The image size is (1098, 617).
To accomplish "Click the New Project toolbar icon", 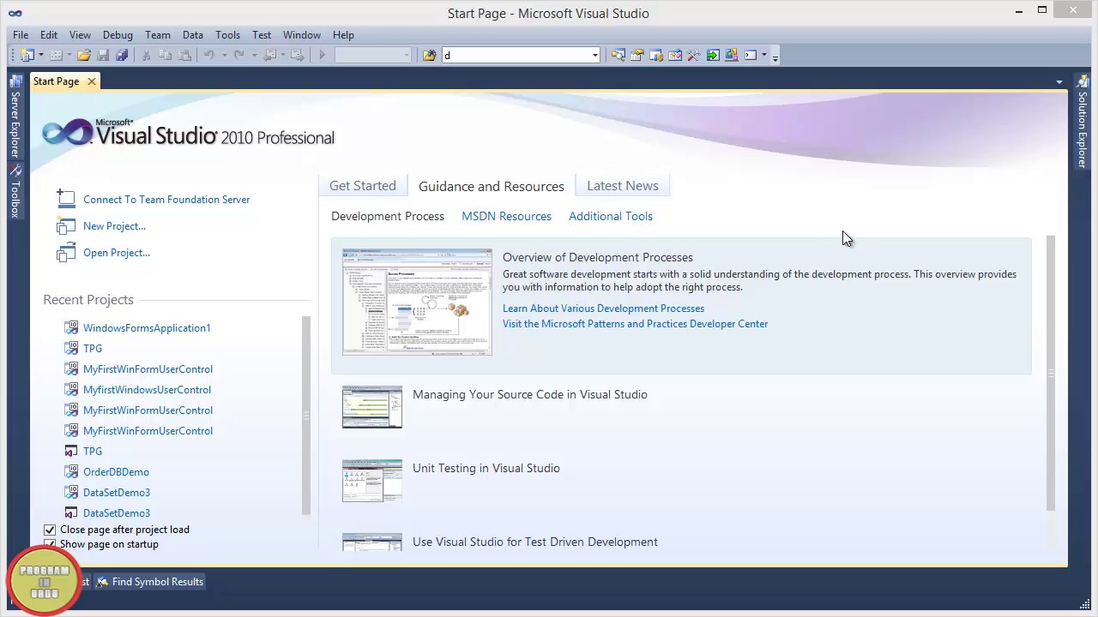I will [x=27, y=56].
